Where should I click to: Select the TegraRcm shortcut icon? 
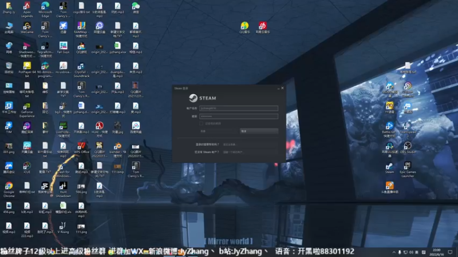(45, 50)
